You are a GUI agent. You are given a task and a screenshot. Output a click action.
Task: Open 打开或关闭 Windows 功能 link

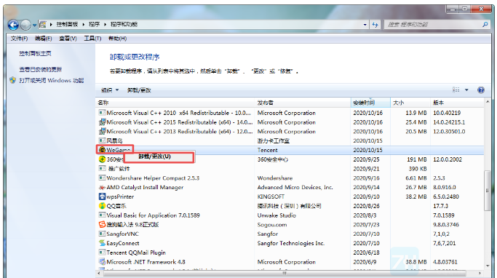[52, 81]
